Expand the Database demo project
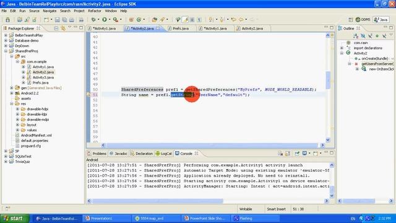This screenshot has height=223, width=396. coord(6,40)
